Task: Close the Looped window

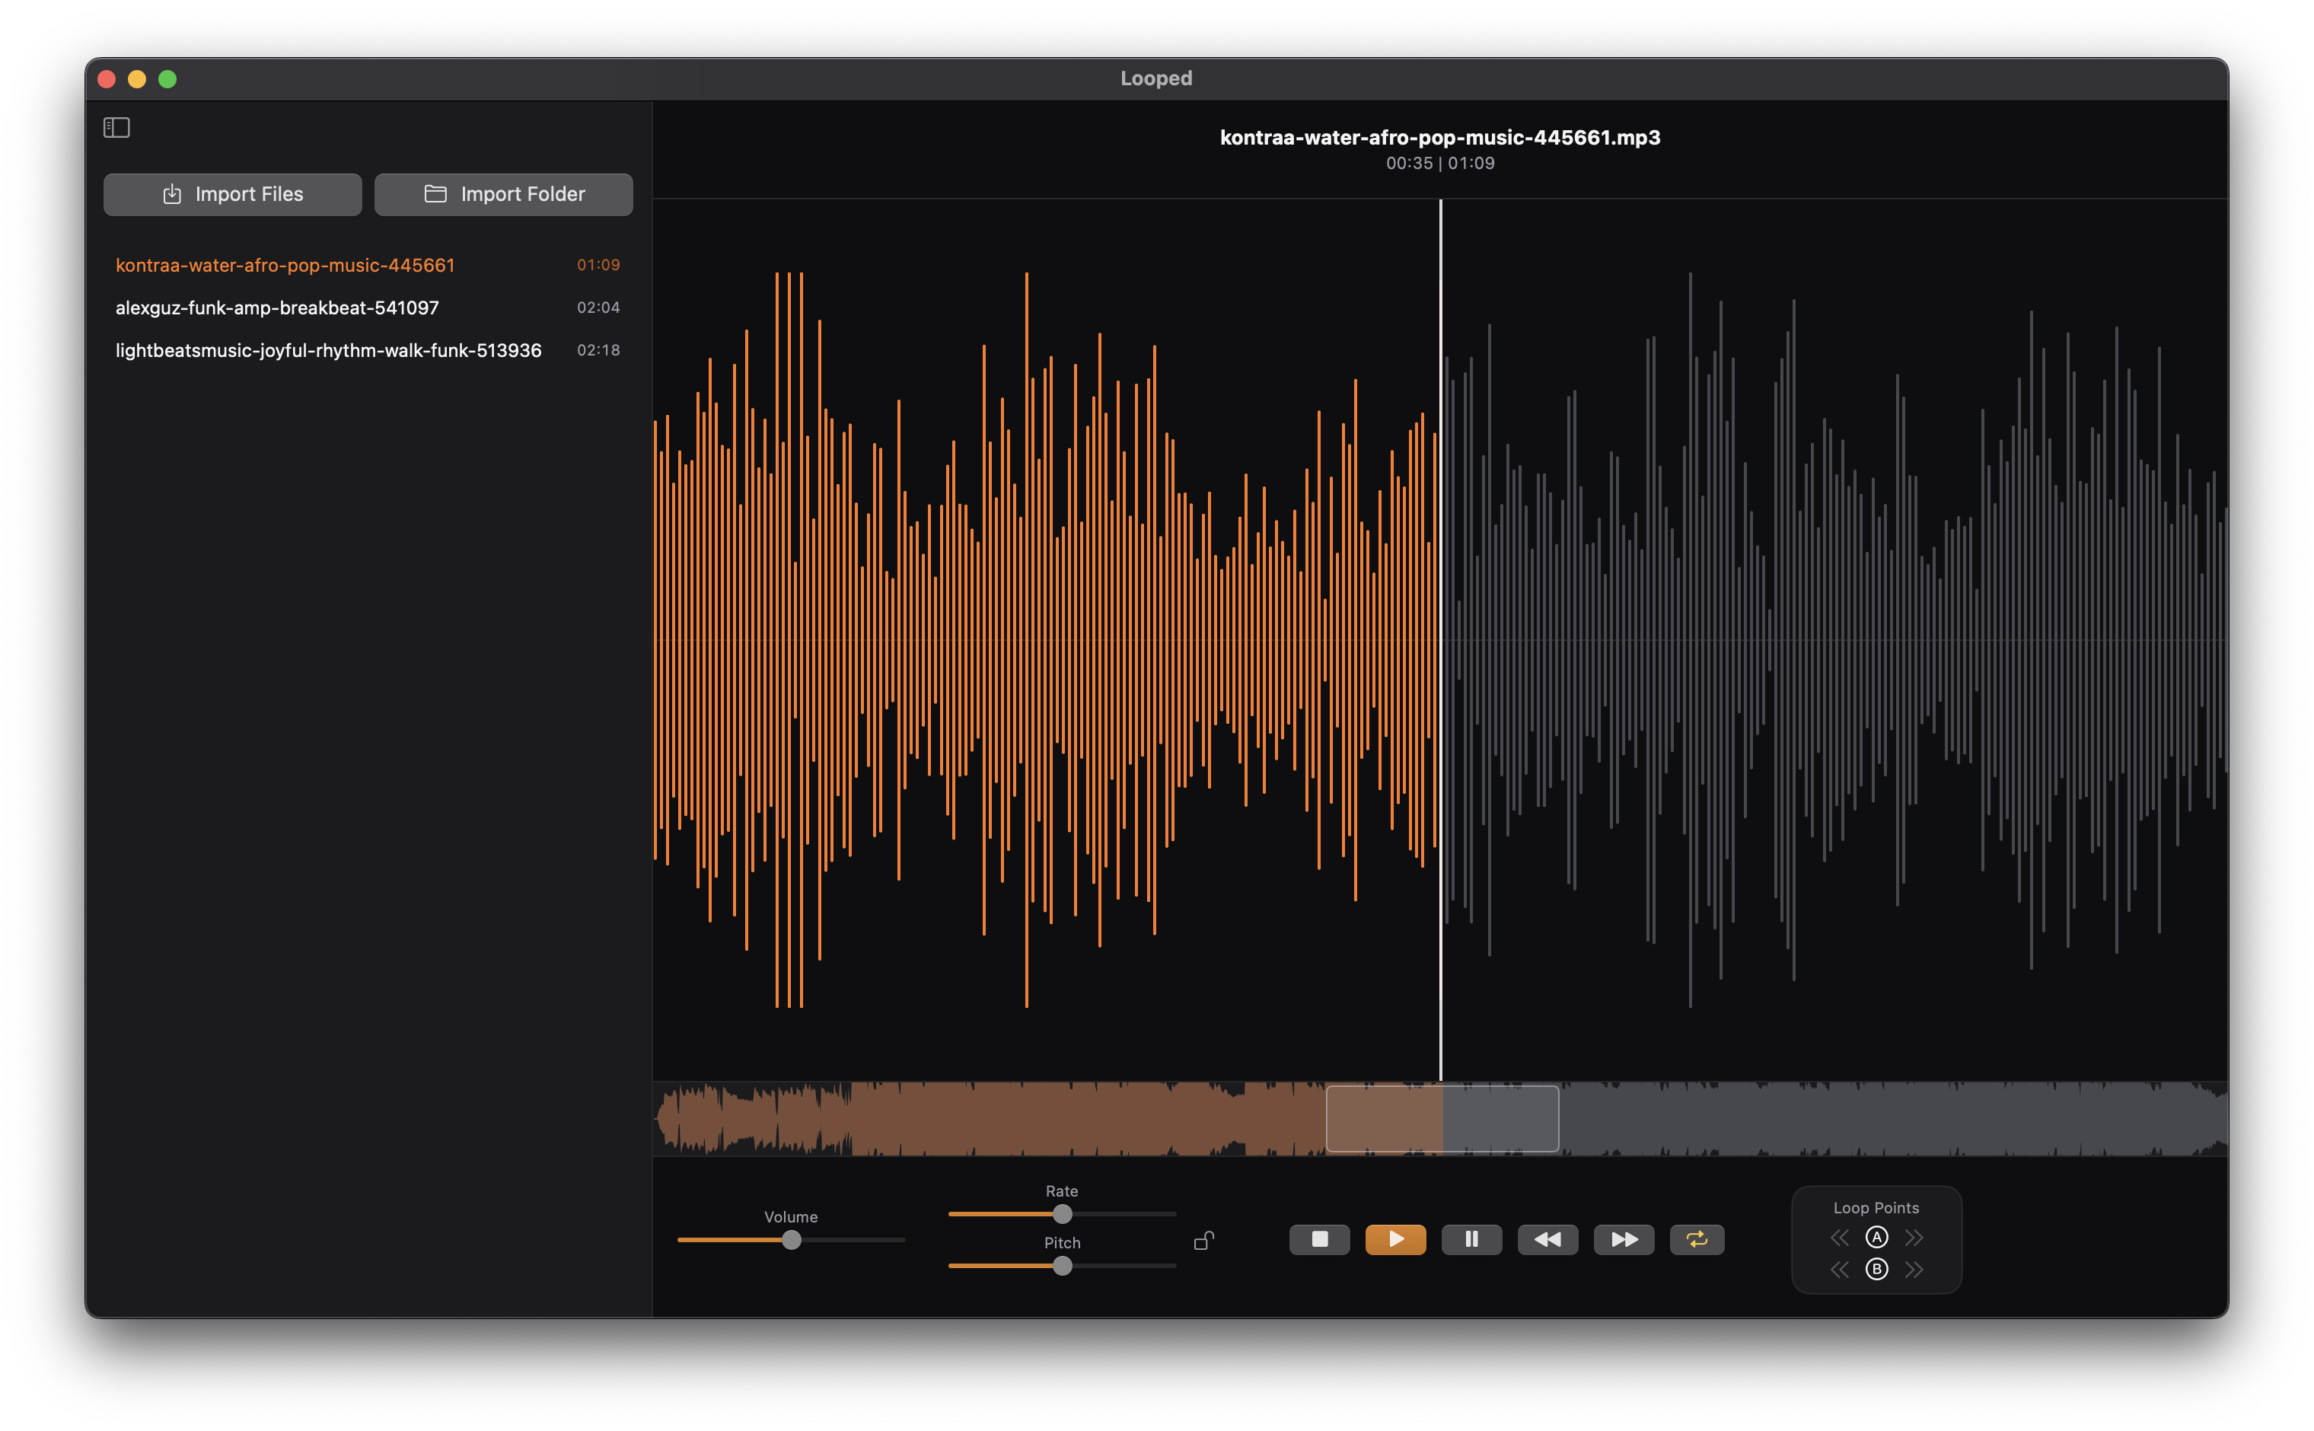Action: [107, 78]
